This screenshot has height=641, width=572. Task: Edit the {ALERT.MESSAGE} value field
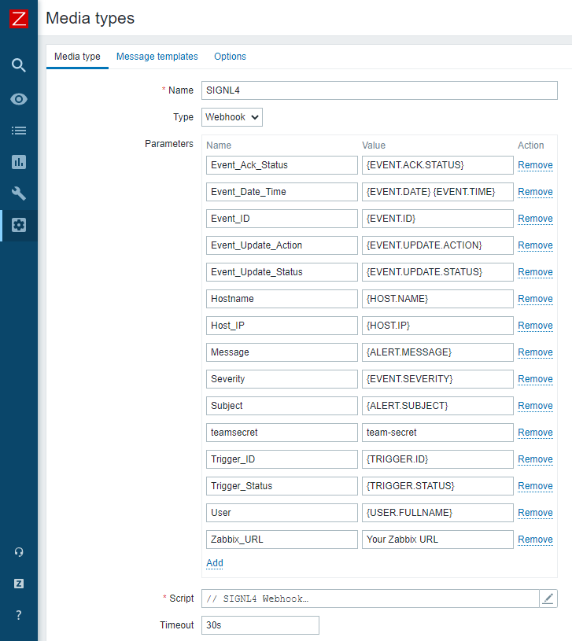coord(437,352)
